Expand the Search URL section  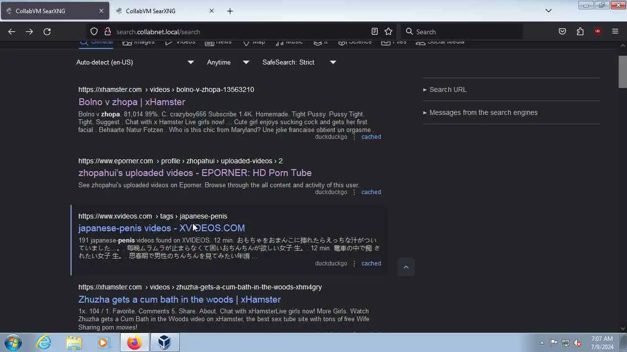pyautogui.click(x=445, y=89)
